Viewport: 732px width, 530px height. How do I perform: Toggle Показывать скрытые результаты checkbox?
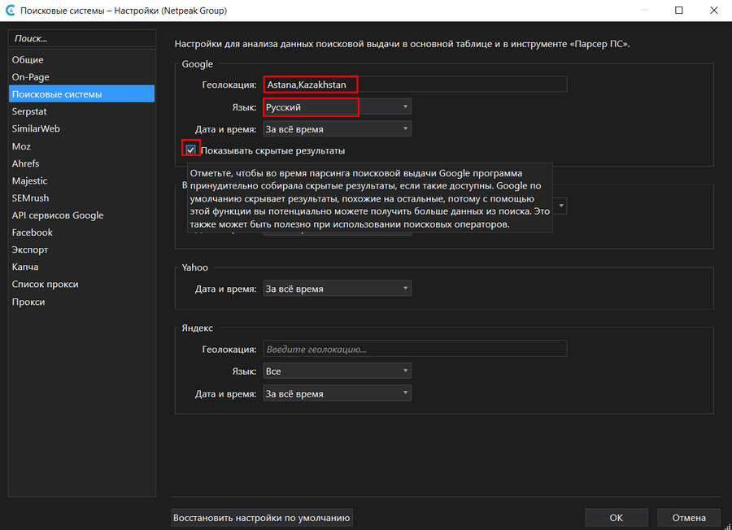pyautogui.click(x=190, y=150)
